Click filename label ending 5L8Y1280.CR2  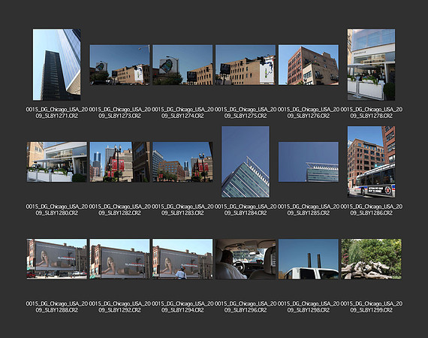pyautogui.click(x=57, y=210)
